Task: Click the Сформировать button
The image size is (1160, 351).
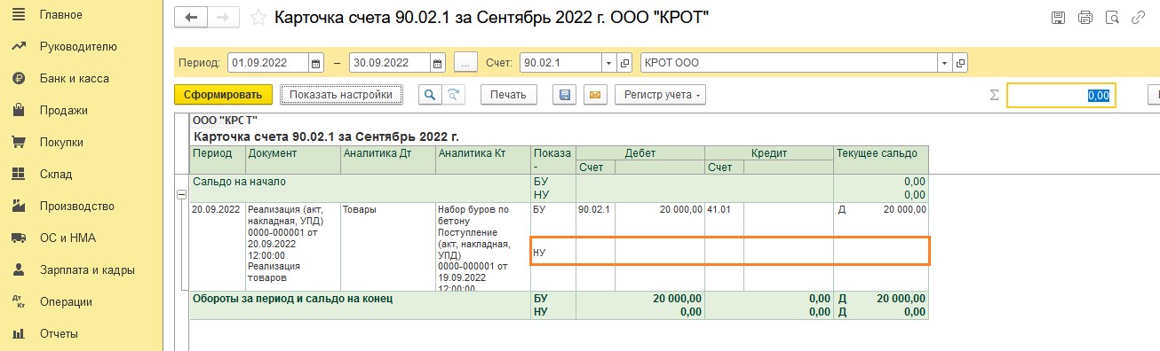Action: tap(223, 95)
